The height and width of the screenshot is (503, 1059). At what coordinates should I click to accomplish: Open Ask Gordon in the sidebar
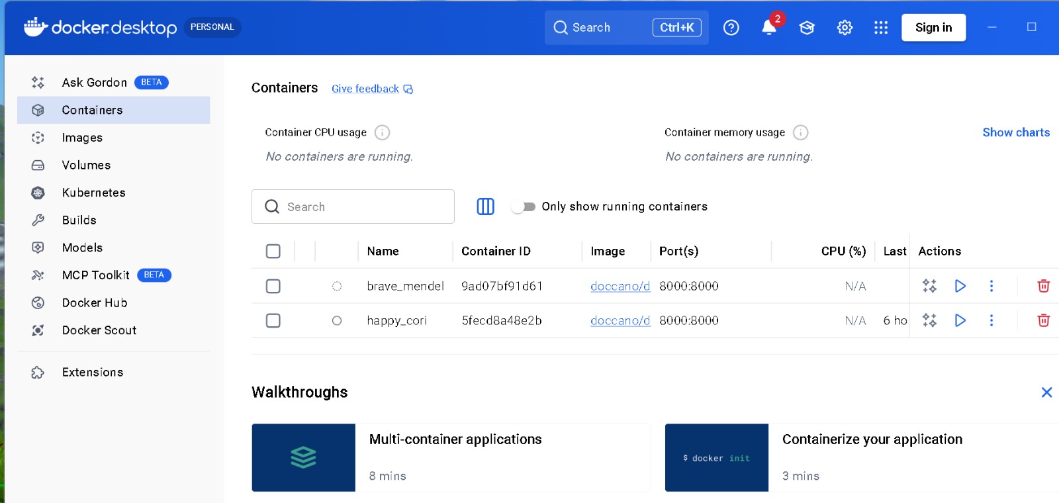[114, 83]
